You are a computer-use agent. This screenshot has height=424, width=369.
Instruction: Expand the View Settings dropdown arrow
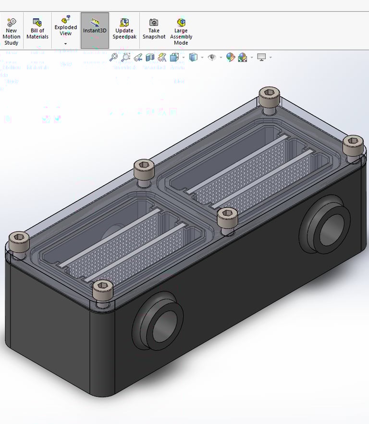click(271, 57)
